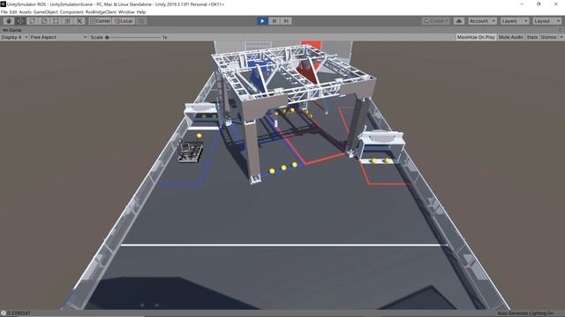Open the cloud services icon

pyautogui.click(x=459, y=21)
